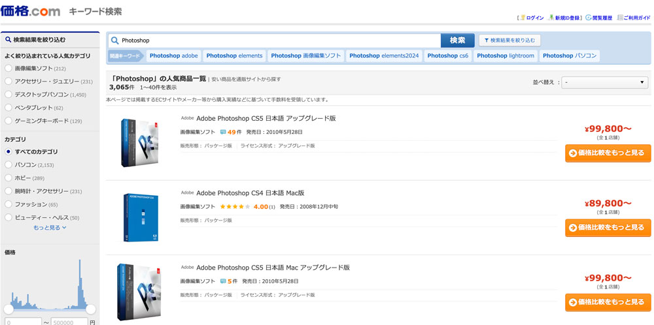654x325 pixels.
Task: Click the usage guide icon
Action: coord(619,18)
